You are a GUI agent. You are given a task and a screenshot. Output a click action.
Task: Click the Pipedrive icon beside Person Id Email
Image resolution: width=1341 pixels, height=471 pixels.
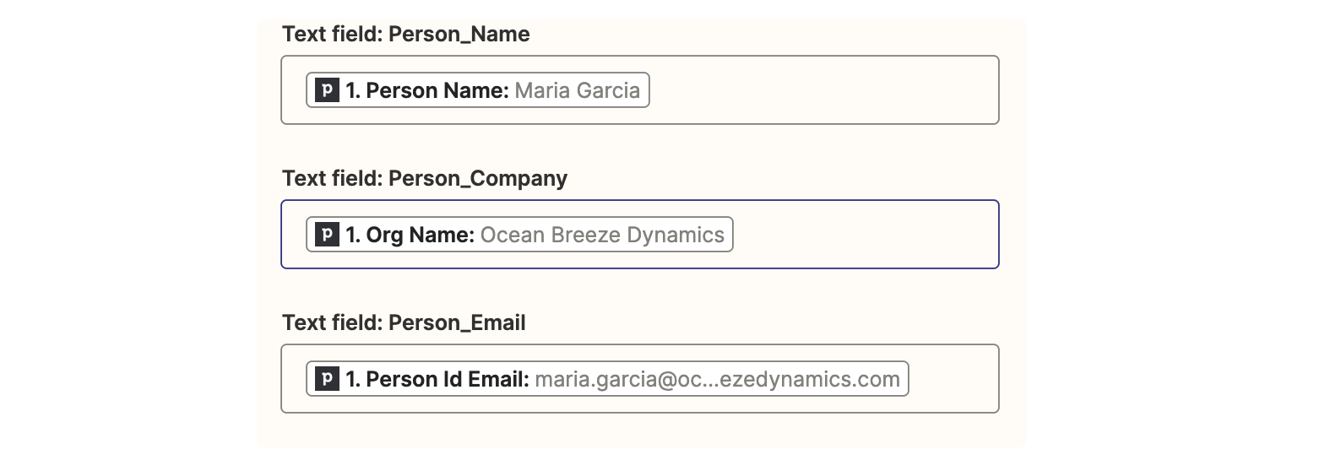(x=327, y=379)
